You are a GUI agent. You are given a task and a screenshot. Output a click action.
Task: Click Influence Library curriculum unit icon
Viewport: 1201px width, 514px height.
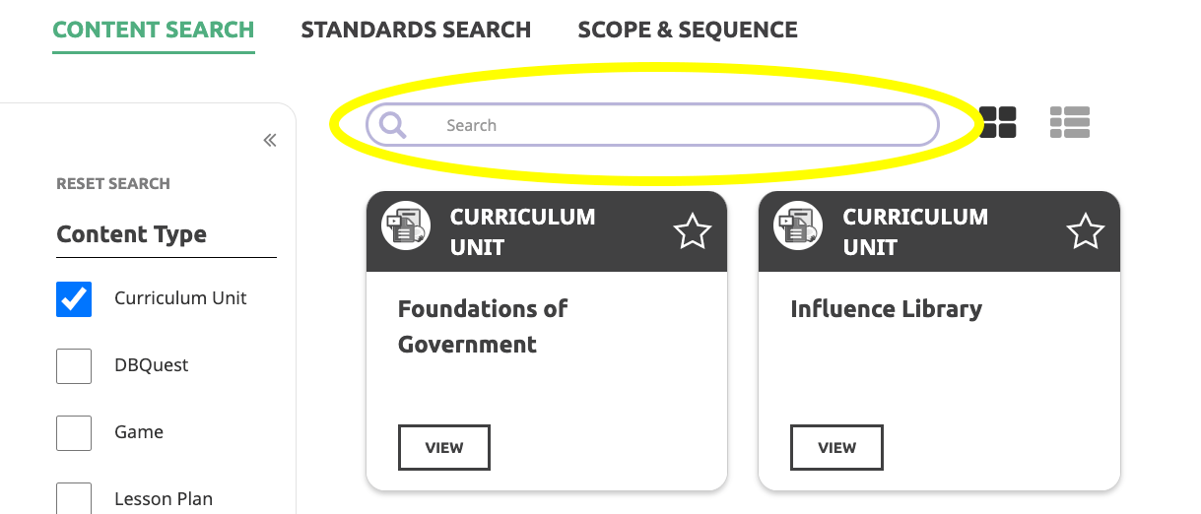click(x=799, y=225)
